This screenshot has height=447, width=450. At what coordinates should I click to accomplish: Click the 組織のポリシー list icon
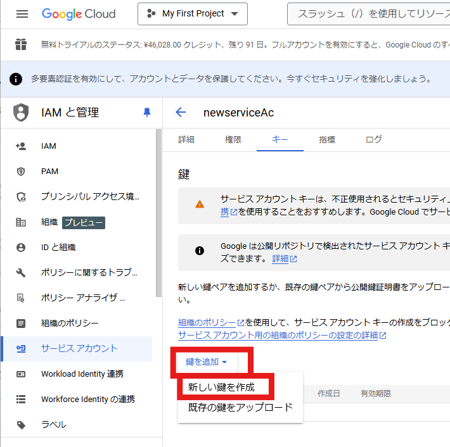tap(21, 324)
